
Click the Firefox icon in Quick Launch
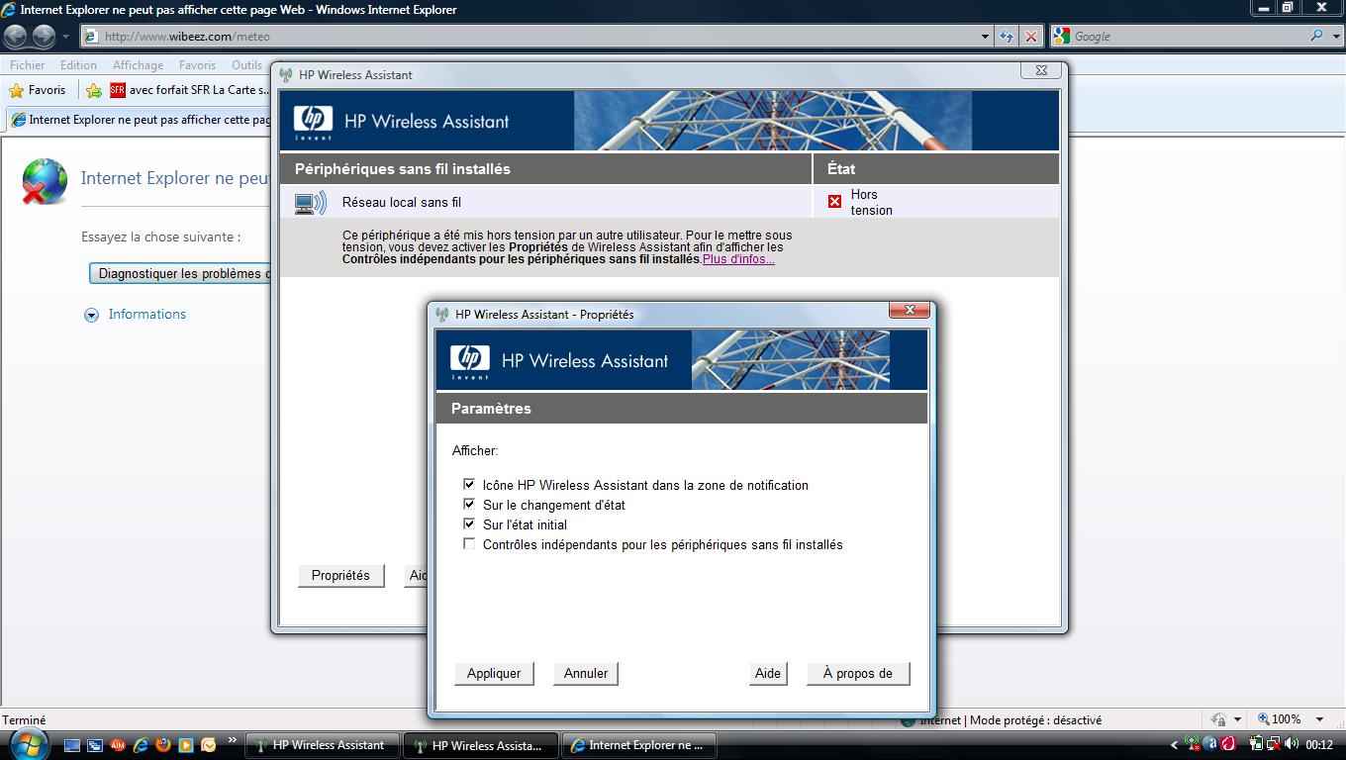[163, 745]
